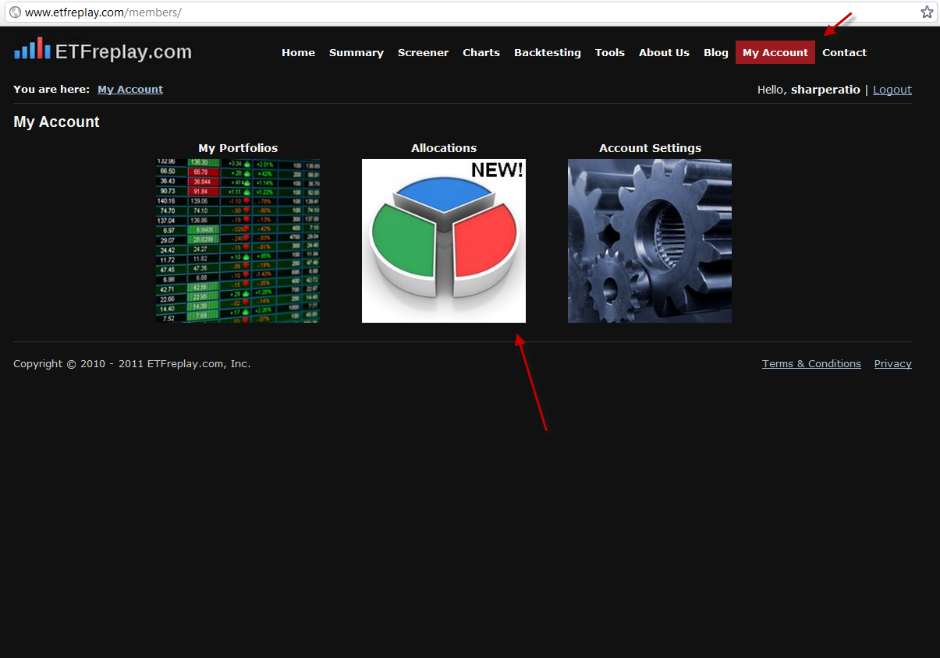Viewport: 940px width, 658px height.
Task: Bookmark page with the star icon
Action: pos(927,12)
